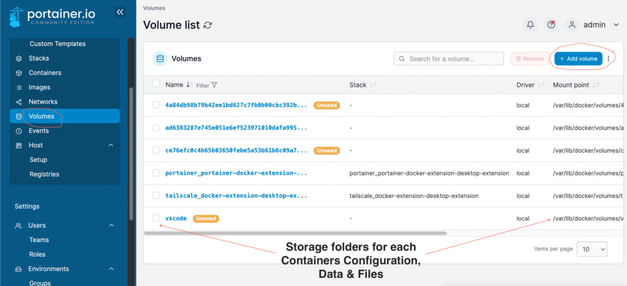Refresh the volume list
This screenshot has height=286, width=627.
[x=208, y=25]
